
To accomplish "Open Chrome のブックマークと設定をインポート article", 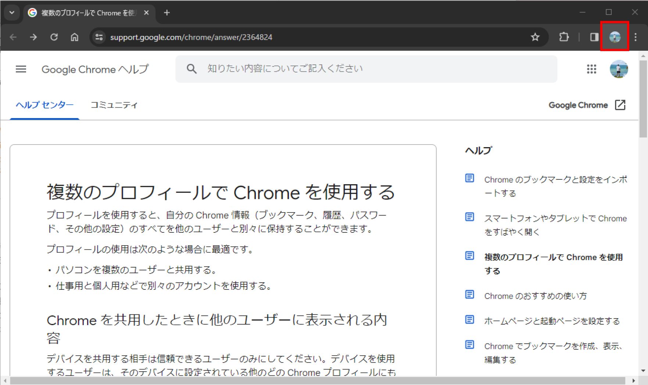I will point(555,186).
